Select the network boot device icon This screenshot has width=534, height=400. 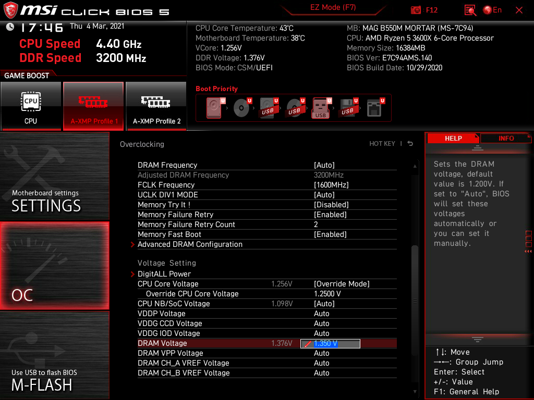click(x=375, y=108)
